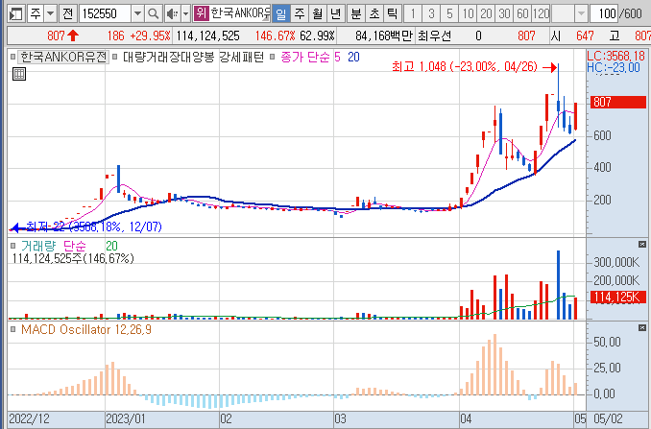The width and height of the screenshot is (651, 429).
Task: Click the speaker sound icon
Action: 172,13
